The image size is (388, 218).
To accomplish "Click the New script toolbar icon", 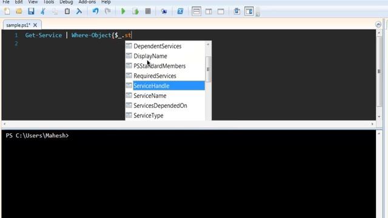I will pos(7,12).
